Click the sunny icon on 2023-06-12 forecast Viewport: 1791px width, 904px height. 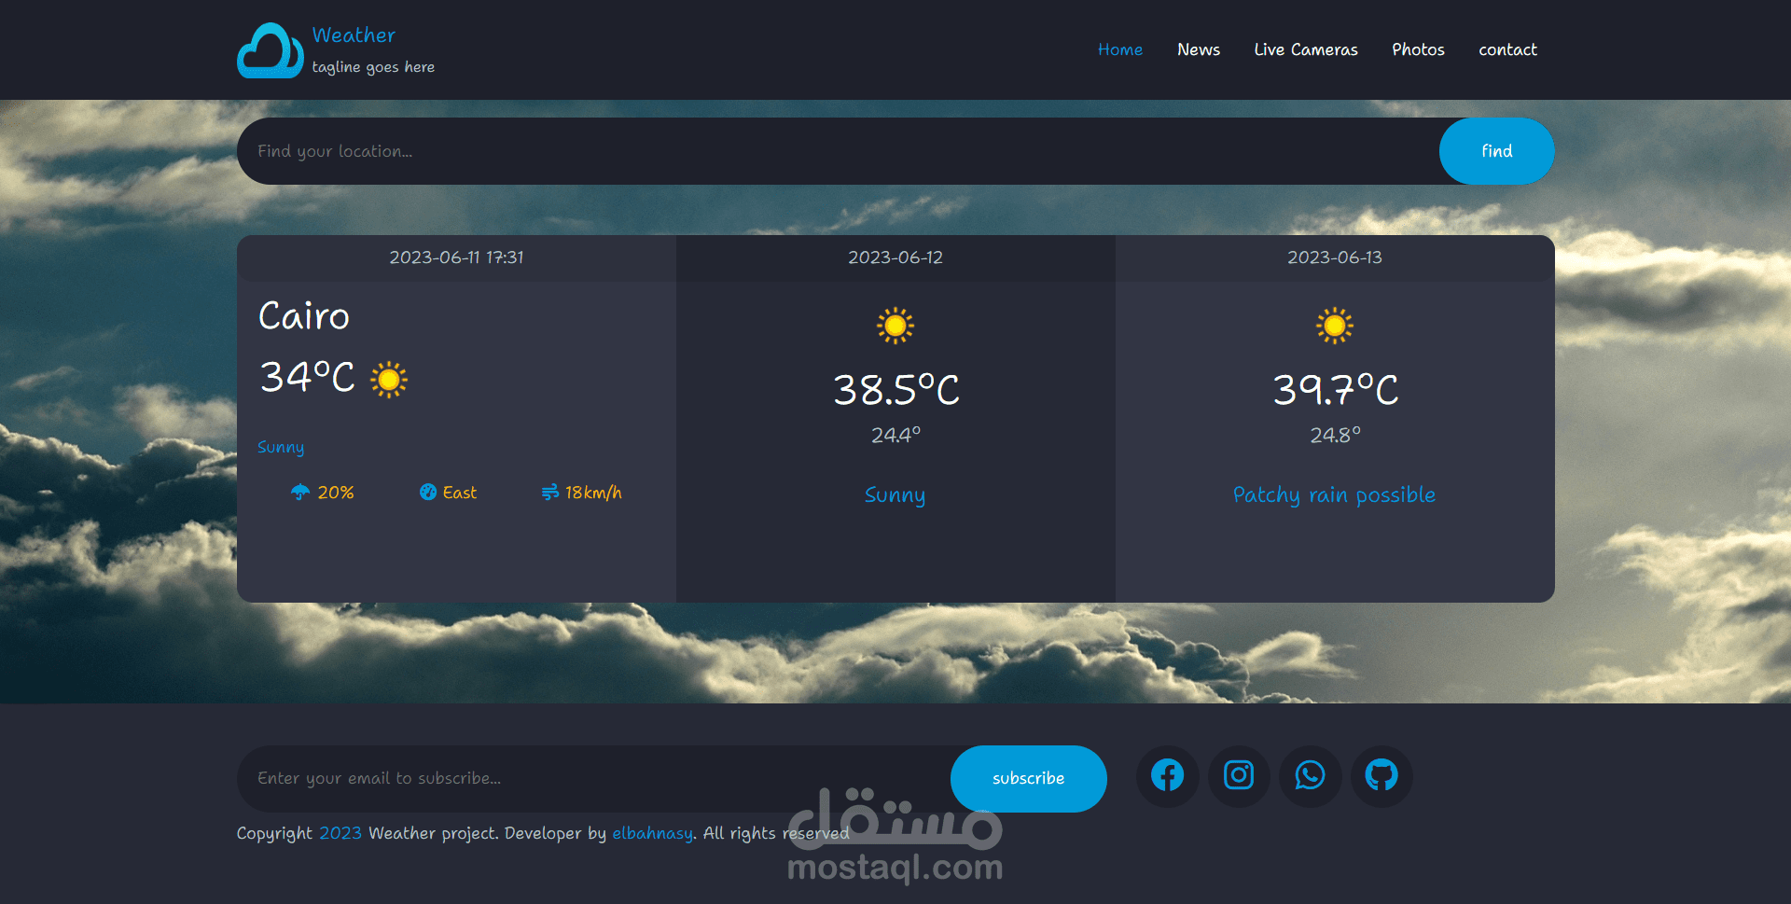[x=895, y=326]
